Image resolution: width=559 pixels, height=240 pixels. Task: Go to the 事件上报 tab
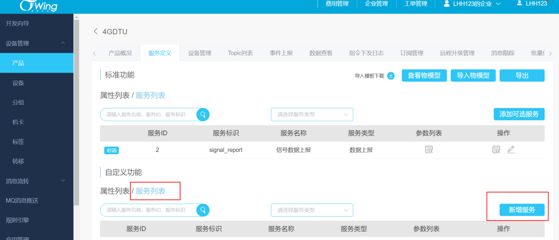281,53
